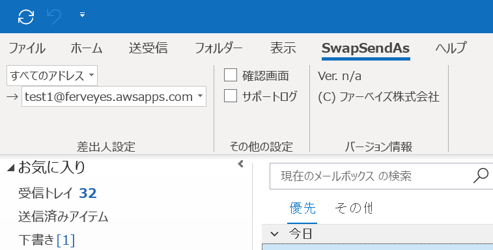The width and height of the screenshot is (493, 250).
Task: Collapse the 今日 message group
Action: 274,234
